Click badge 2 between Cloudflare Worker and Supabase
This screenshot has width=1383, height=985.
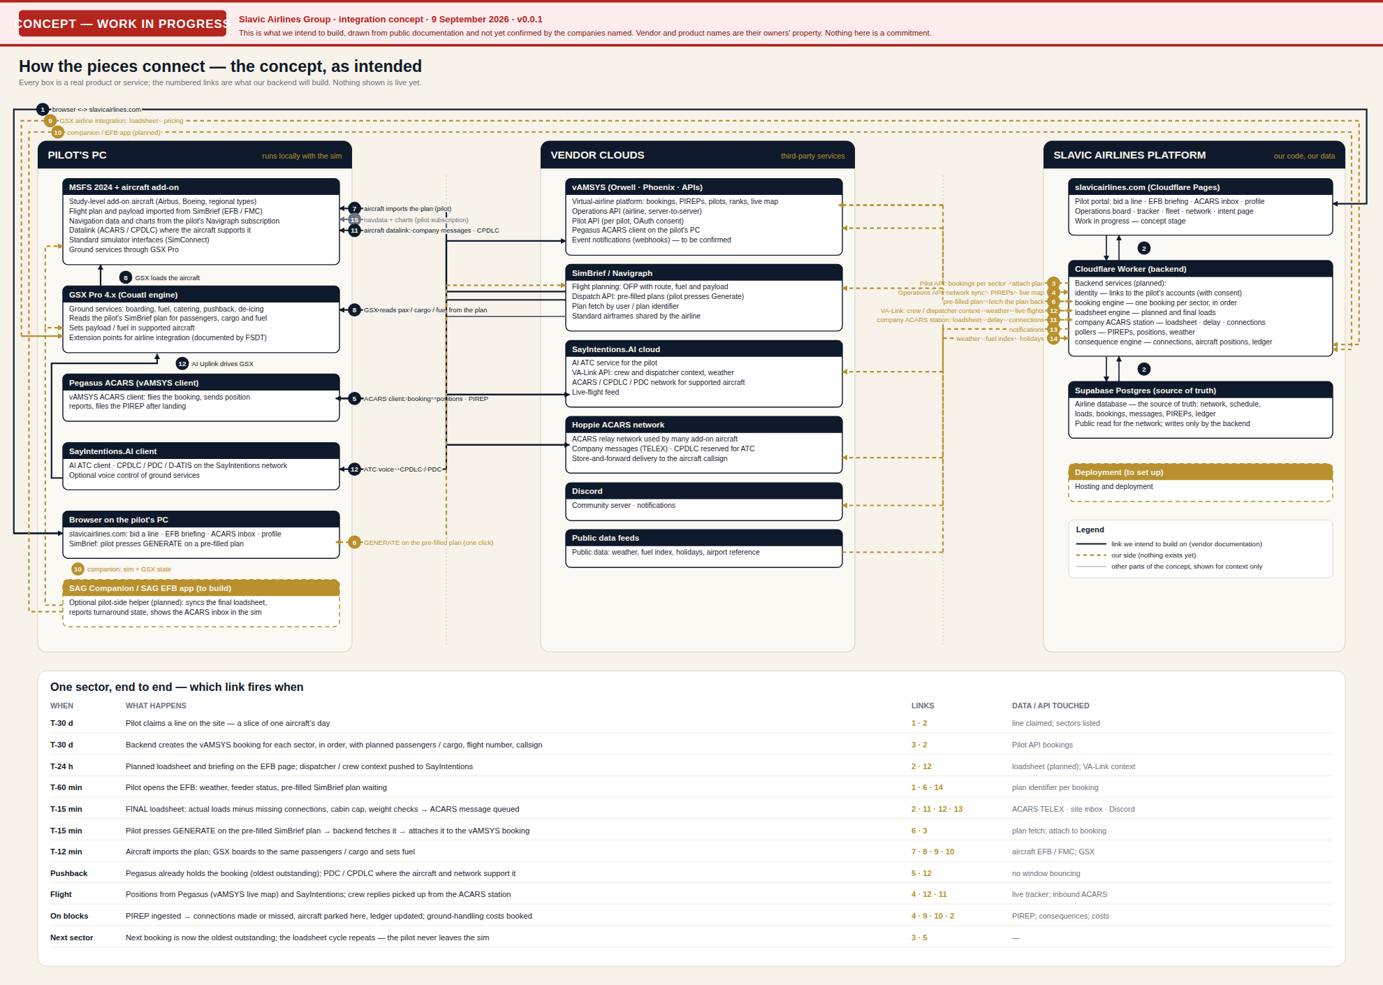point(1144,370)
